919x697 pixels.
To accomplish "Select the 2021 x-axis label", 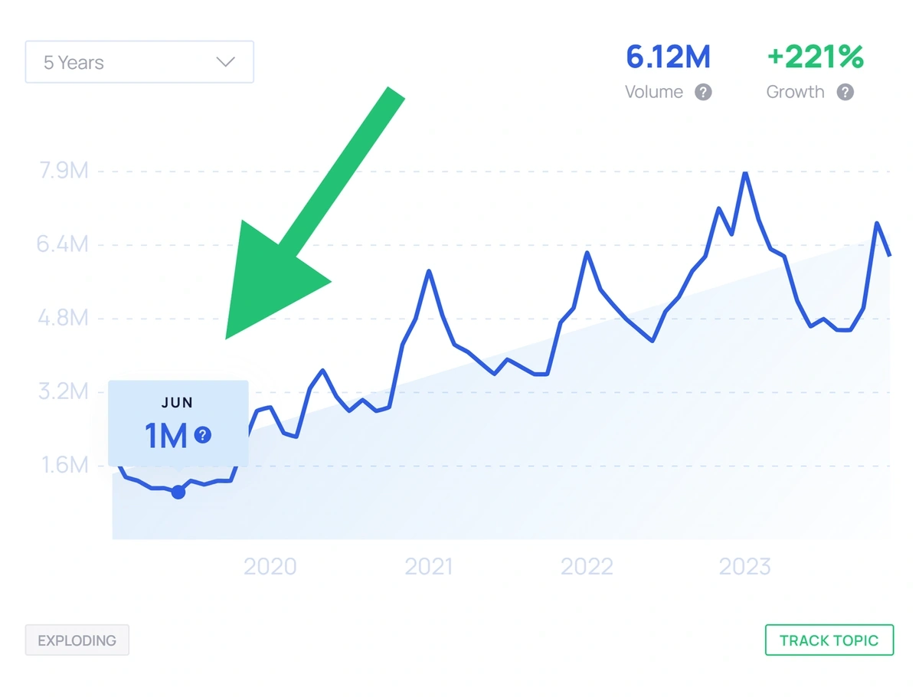I will (428, 567).
